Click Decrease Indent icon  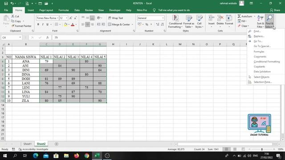98,24
